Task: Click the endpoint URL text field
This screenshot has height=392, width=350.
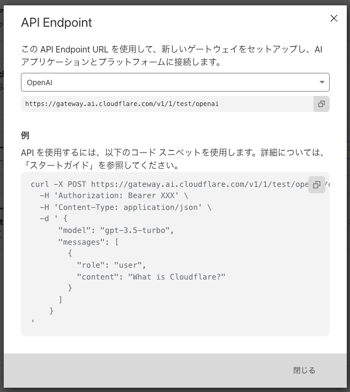Action: pos(167,104)
